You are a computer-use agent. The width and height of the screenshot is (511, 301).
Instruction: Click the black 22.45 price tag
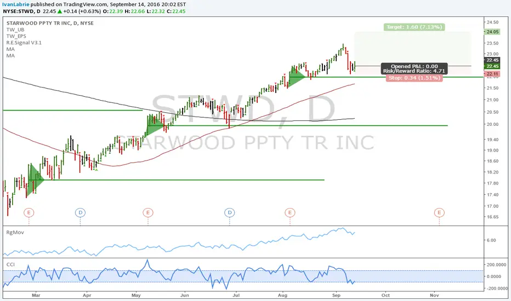click(492, 60)
